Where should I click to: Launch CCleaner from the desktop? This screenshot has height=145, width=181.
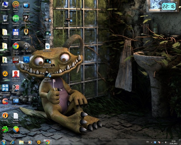pyautogui.click(x=5, y=103)
